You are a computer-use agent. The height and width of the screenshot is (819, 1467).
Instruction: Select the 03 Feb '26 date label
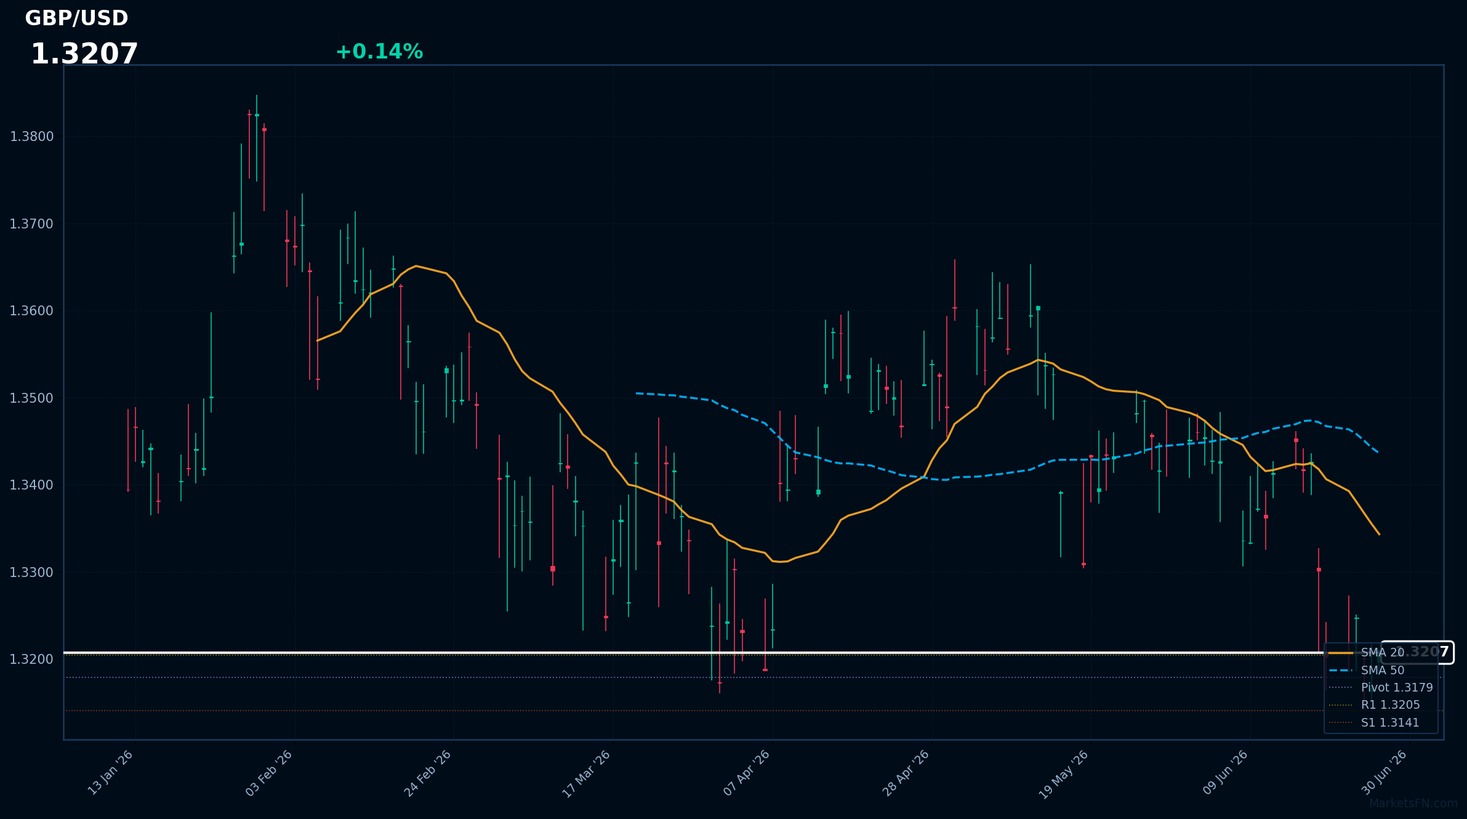(x=269, y=773)
